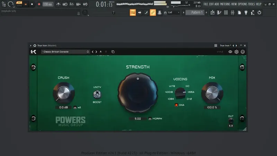Toggle the multilink to controllers icon
277x156 pixels.
pyautogui.click(x=153, y=12)
